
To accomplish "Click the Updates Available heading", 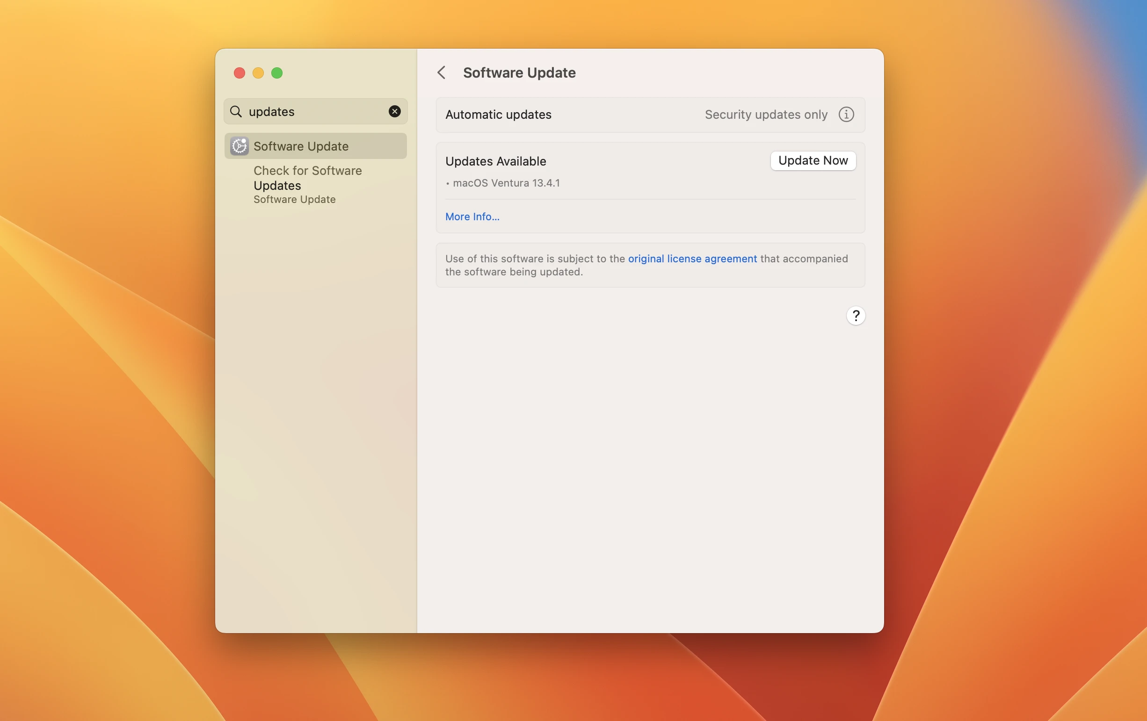I will click(x=495, y=161).
